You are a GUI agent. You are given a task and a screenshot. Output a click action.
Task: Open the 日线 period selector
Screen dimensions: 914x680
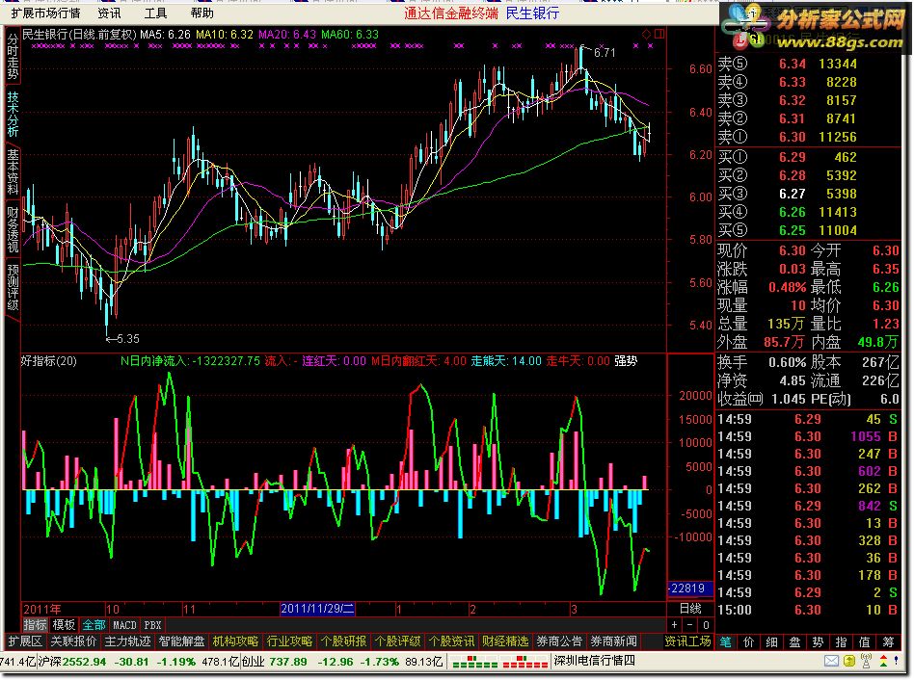click(x=690, y=609)
